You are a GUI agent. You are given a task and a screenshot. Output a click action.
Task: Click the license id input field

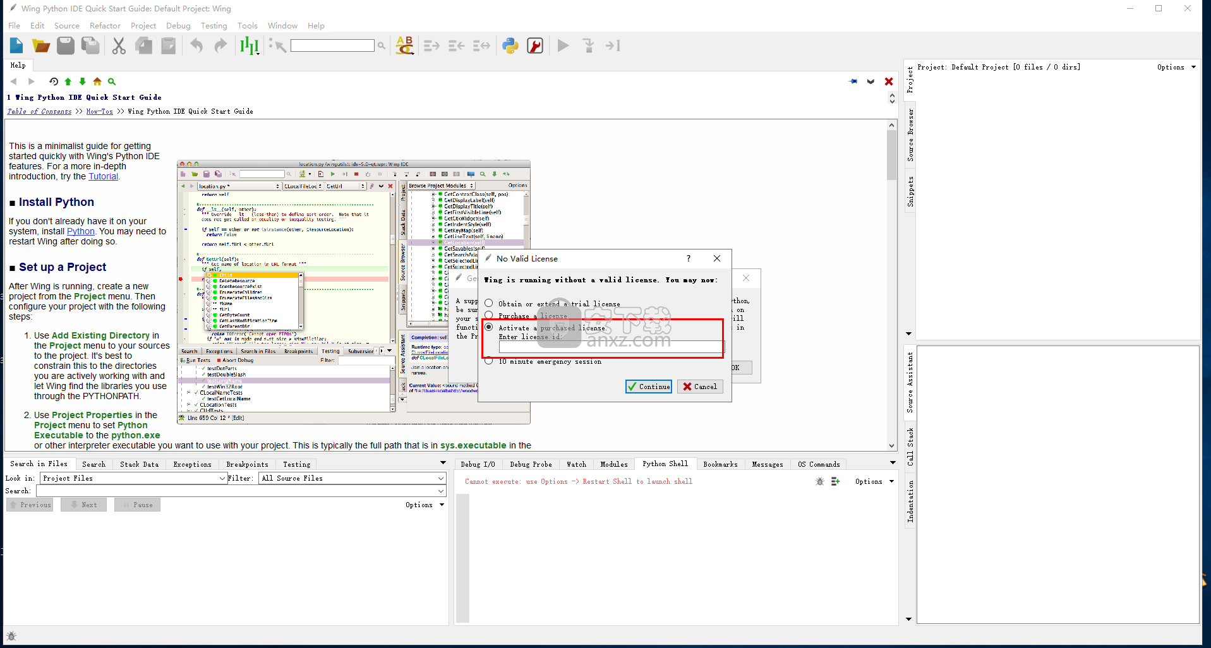[x=612, y=347]
